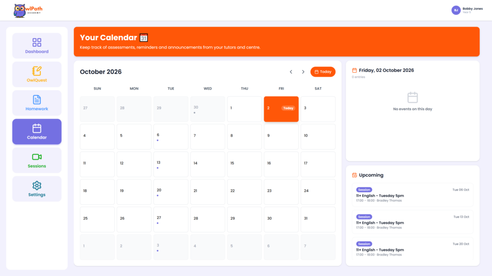Image resolution: width=492 pixels, height=276 pixels.
Task: Click Session tag on Tue 06 Oct card
Action: (x=364, y=190)
